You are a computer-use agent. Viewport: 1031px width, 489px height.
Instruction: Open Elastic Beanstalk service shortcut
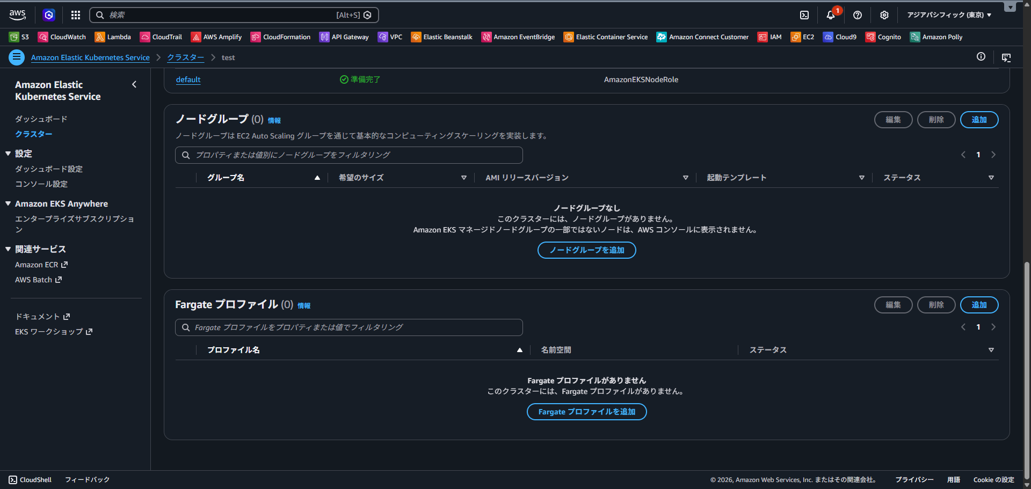442,37
